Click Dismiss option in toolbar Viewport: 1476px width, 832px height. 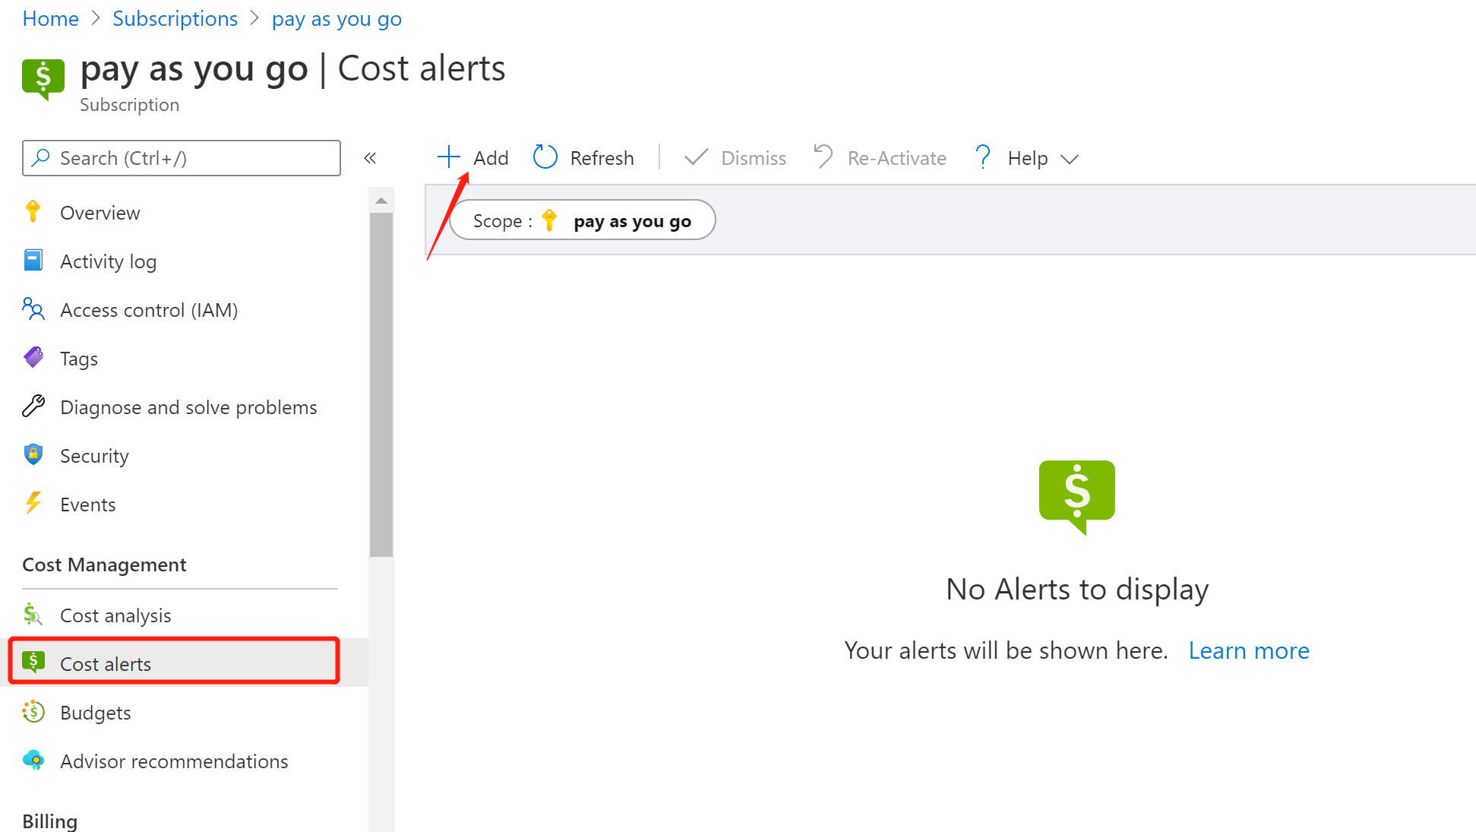(x=734, y=158)
